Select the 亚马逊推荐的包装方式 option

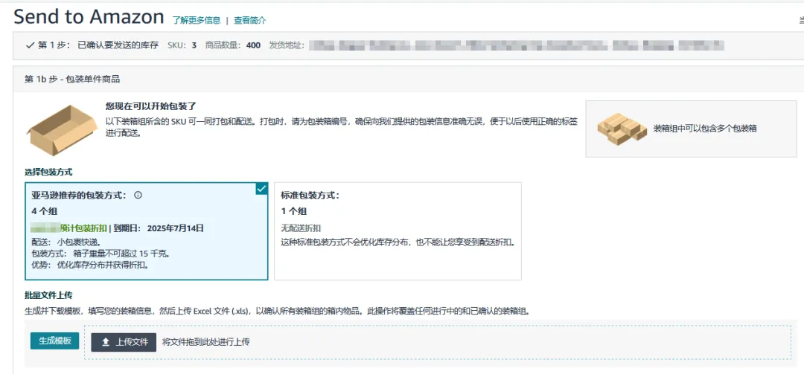click(146, 230)
